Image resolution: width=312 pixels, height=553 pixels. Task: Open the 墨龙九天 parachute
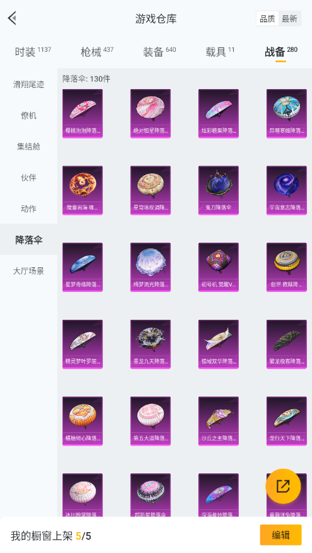pos(150,344)
